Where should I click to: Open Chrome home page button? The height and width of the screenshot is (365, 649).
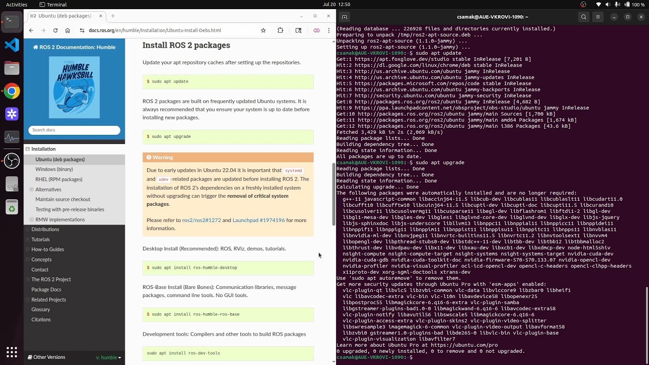pyautogui.click(x=67, y=30)
